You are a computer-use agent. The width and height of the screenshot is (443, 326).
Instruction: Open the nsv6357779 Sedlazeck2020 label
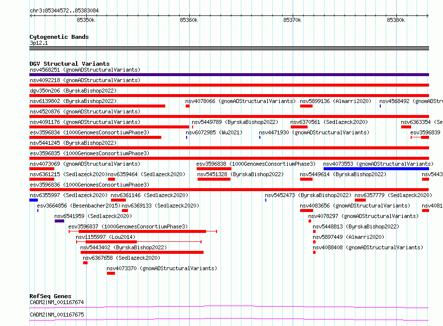pyautogui.click(x=393, y=195)
